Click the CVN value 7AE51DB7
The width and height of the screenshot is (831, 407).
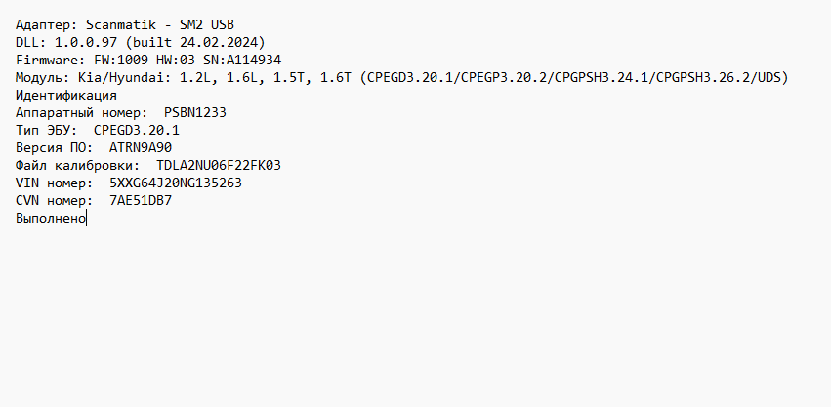141,200
